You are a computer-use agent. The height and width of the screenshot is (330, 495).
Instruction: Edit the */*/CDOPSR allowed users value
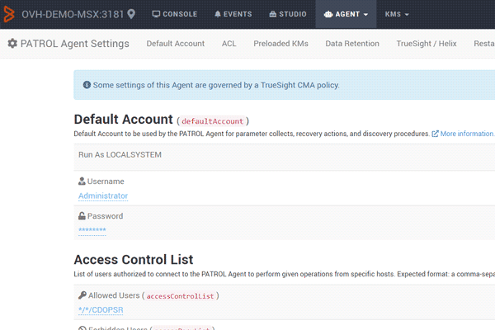click(101, 310)
